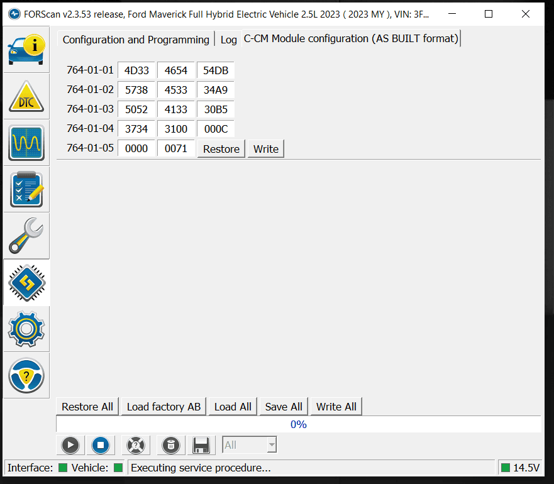Open the Vehicle information section
The width and height of the screenshot is (554, 484).
click(x=26, y=50)
